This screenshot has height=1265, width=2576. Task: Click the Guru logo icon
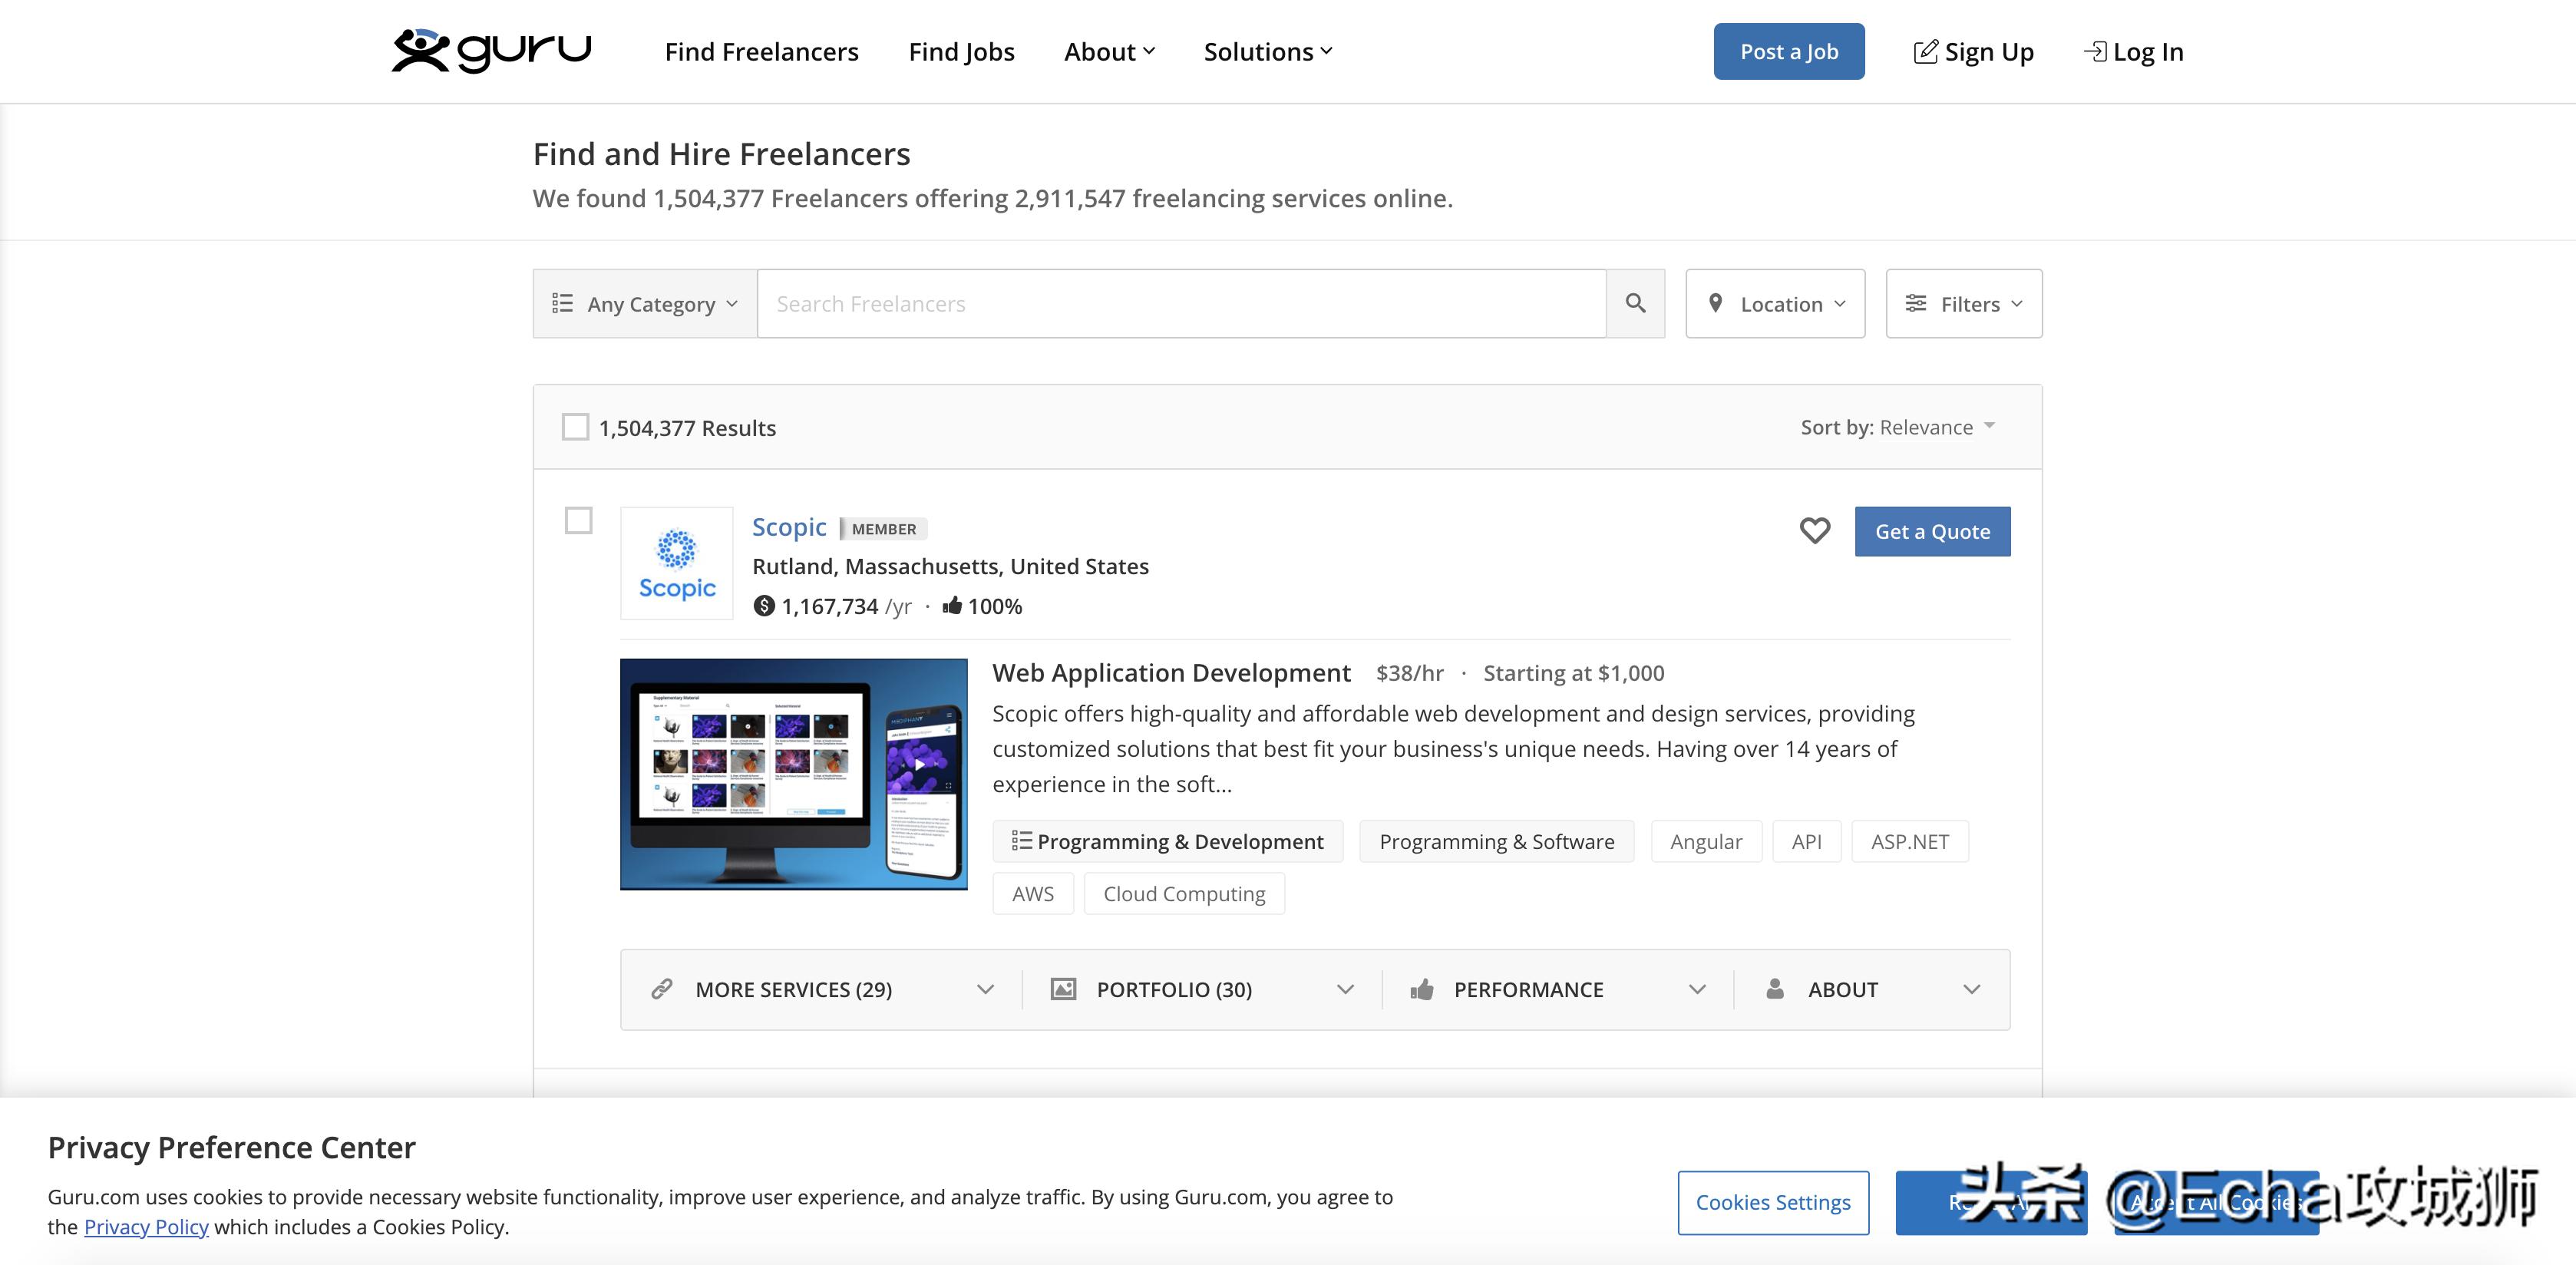click(420, 50)
